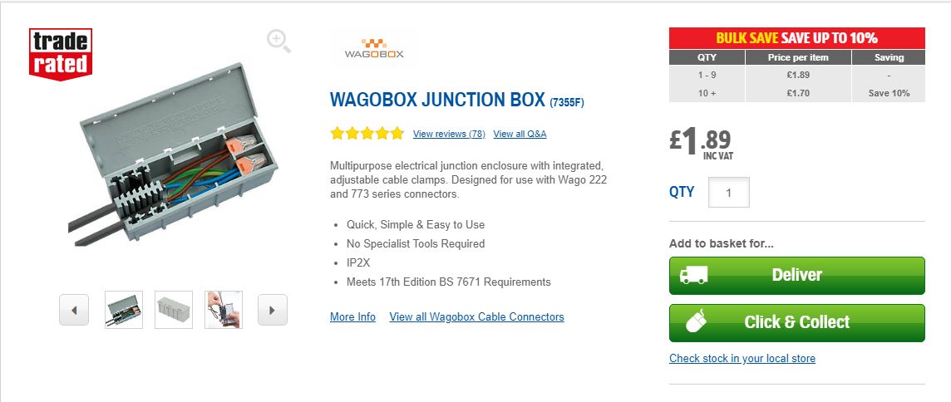Select the closed grey box thumbnail
Image resolution: width=951 pixels, height=402 pixels.
[x=174, y=310]
